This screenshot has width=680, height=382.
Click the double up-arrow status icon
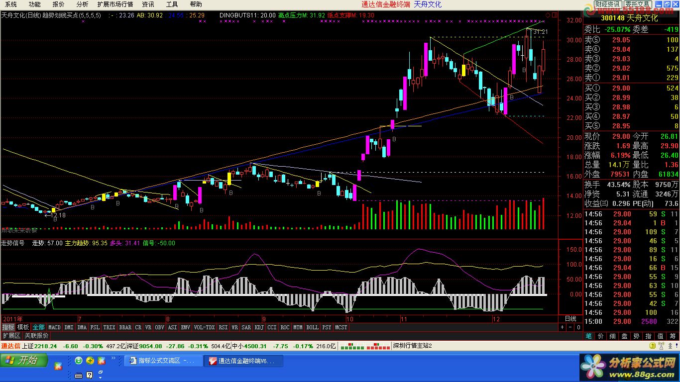pyautogui.click(x=670, y=346)
